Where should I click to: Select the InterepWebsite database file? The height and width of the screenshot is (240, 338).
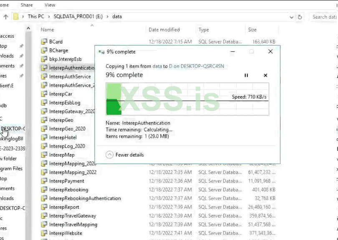66,233
